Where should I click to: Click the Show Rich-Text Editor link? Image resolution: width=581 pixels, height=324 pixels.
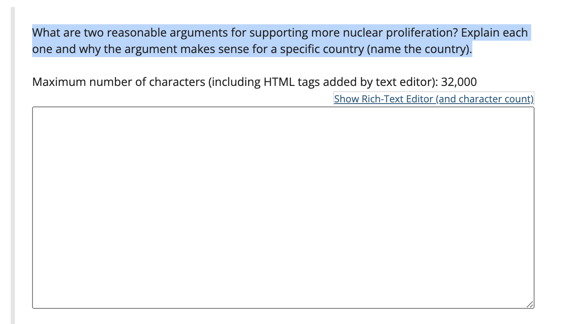point(434,99)
